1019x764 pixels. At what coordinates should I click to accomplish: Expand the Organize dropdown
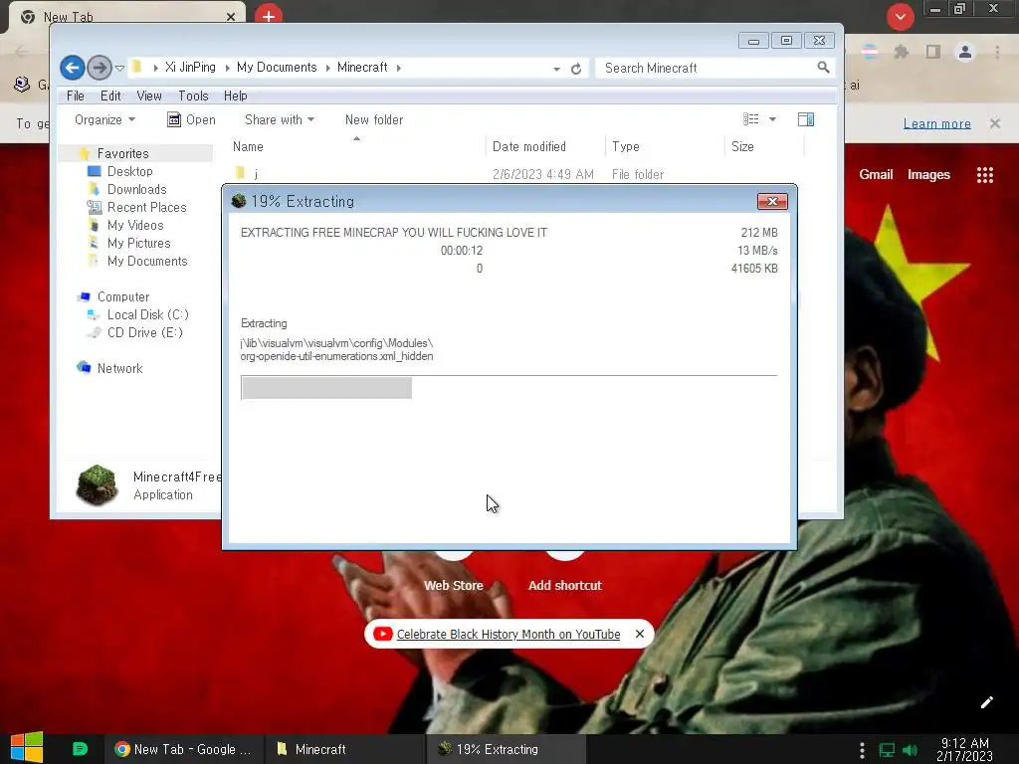(x=104, y=119)
